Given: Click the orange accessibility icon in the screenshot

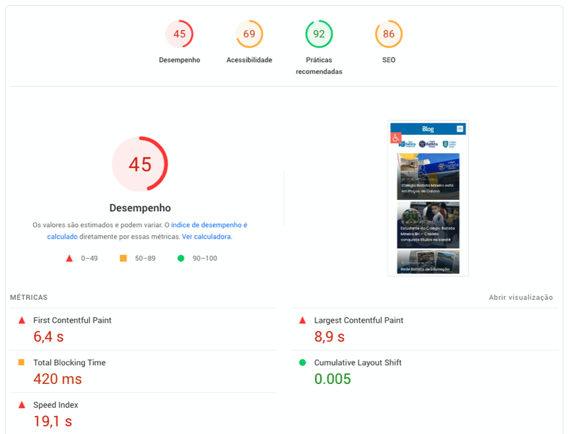Looking at the screenshot, I should (x=396, y=138).
